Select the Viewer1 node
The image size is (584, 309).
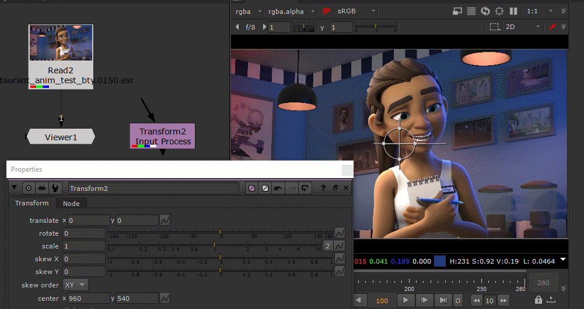61,137
